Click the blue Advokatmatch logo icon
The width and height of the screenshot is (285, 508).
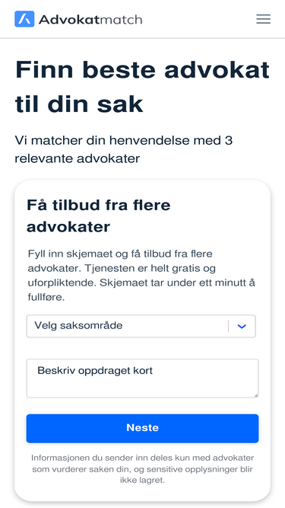tap(24, 19)
